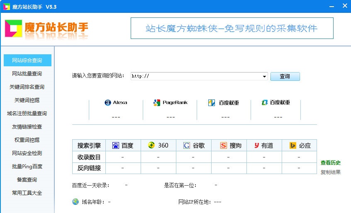Click the 魔方站长助手 V5.3 title text
351x213 pixels.
34,7
